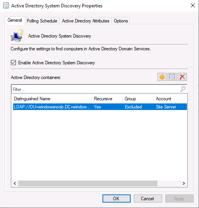The height and width of the screenshot is (208, 199).
Task: Sort by the Account column header
Action: 170,99
